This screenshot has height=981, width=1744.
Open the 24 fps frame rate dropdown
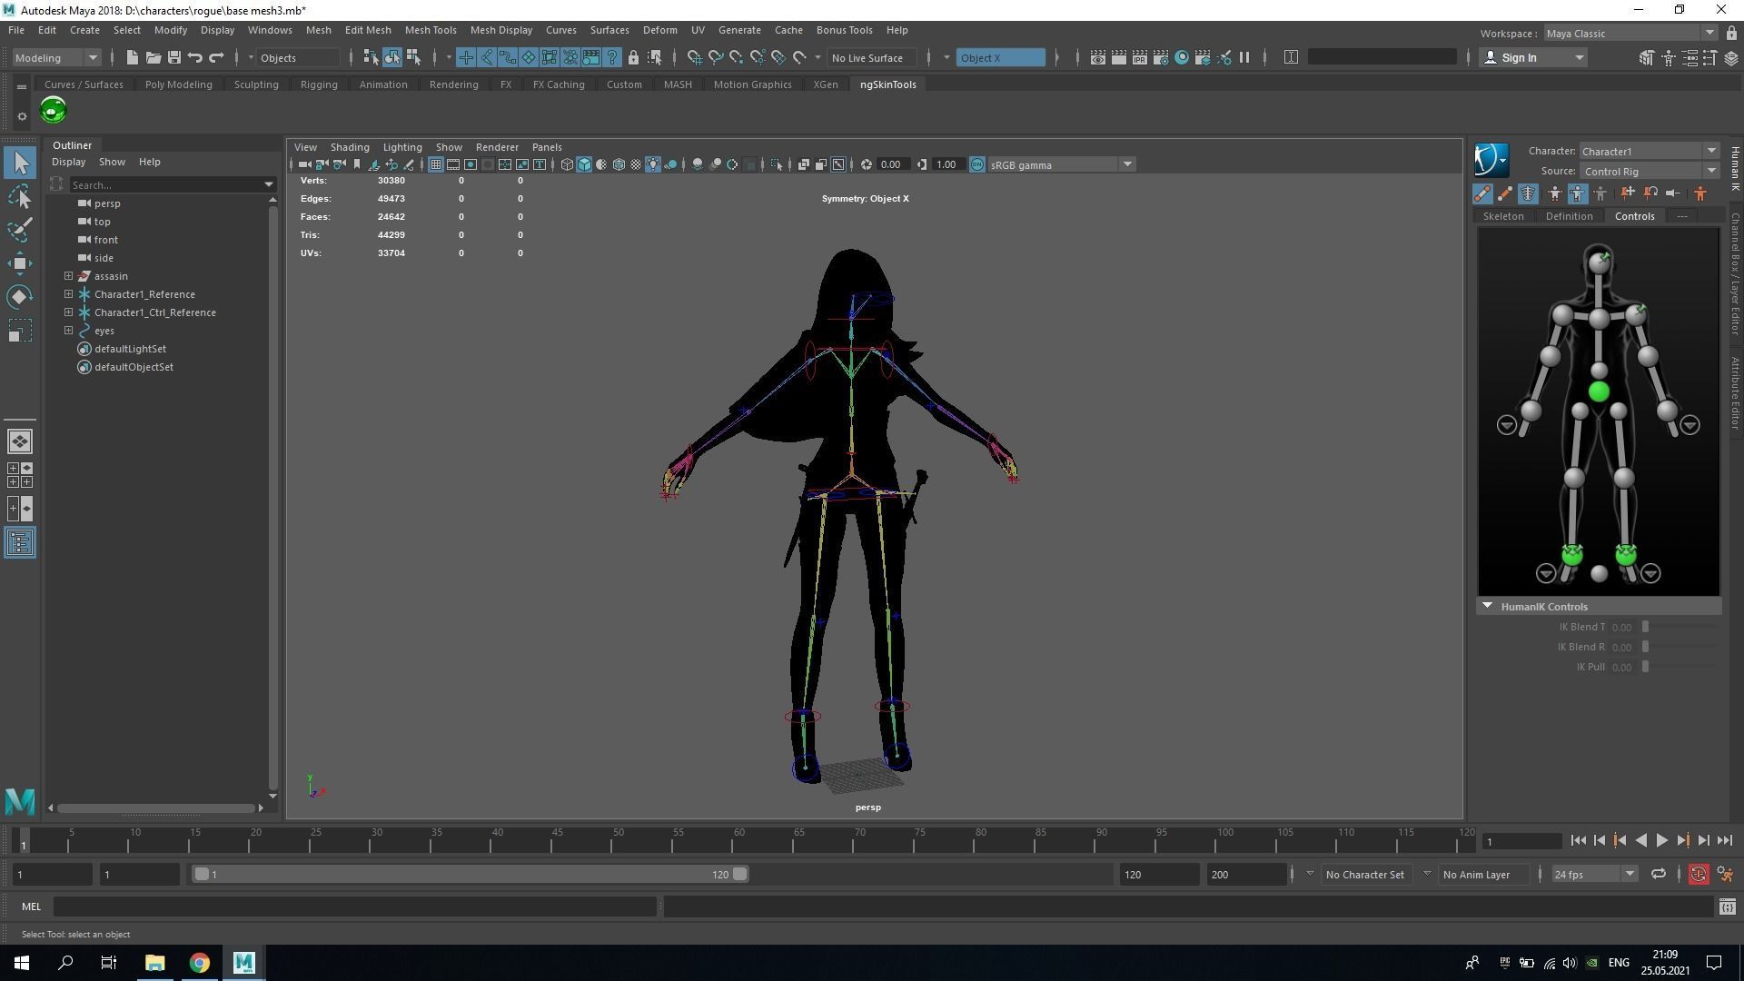click(x=1594, y=875)
